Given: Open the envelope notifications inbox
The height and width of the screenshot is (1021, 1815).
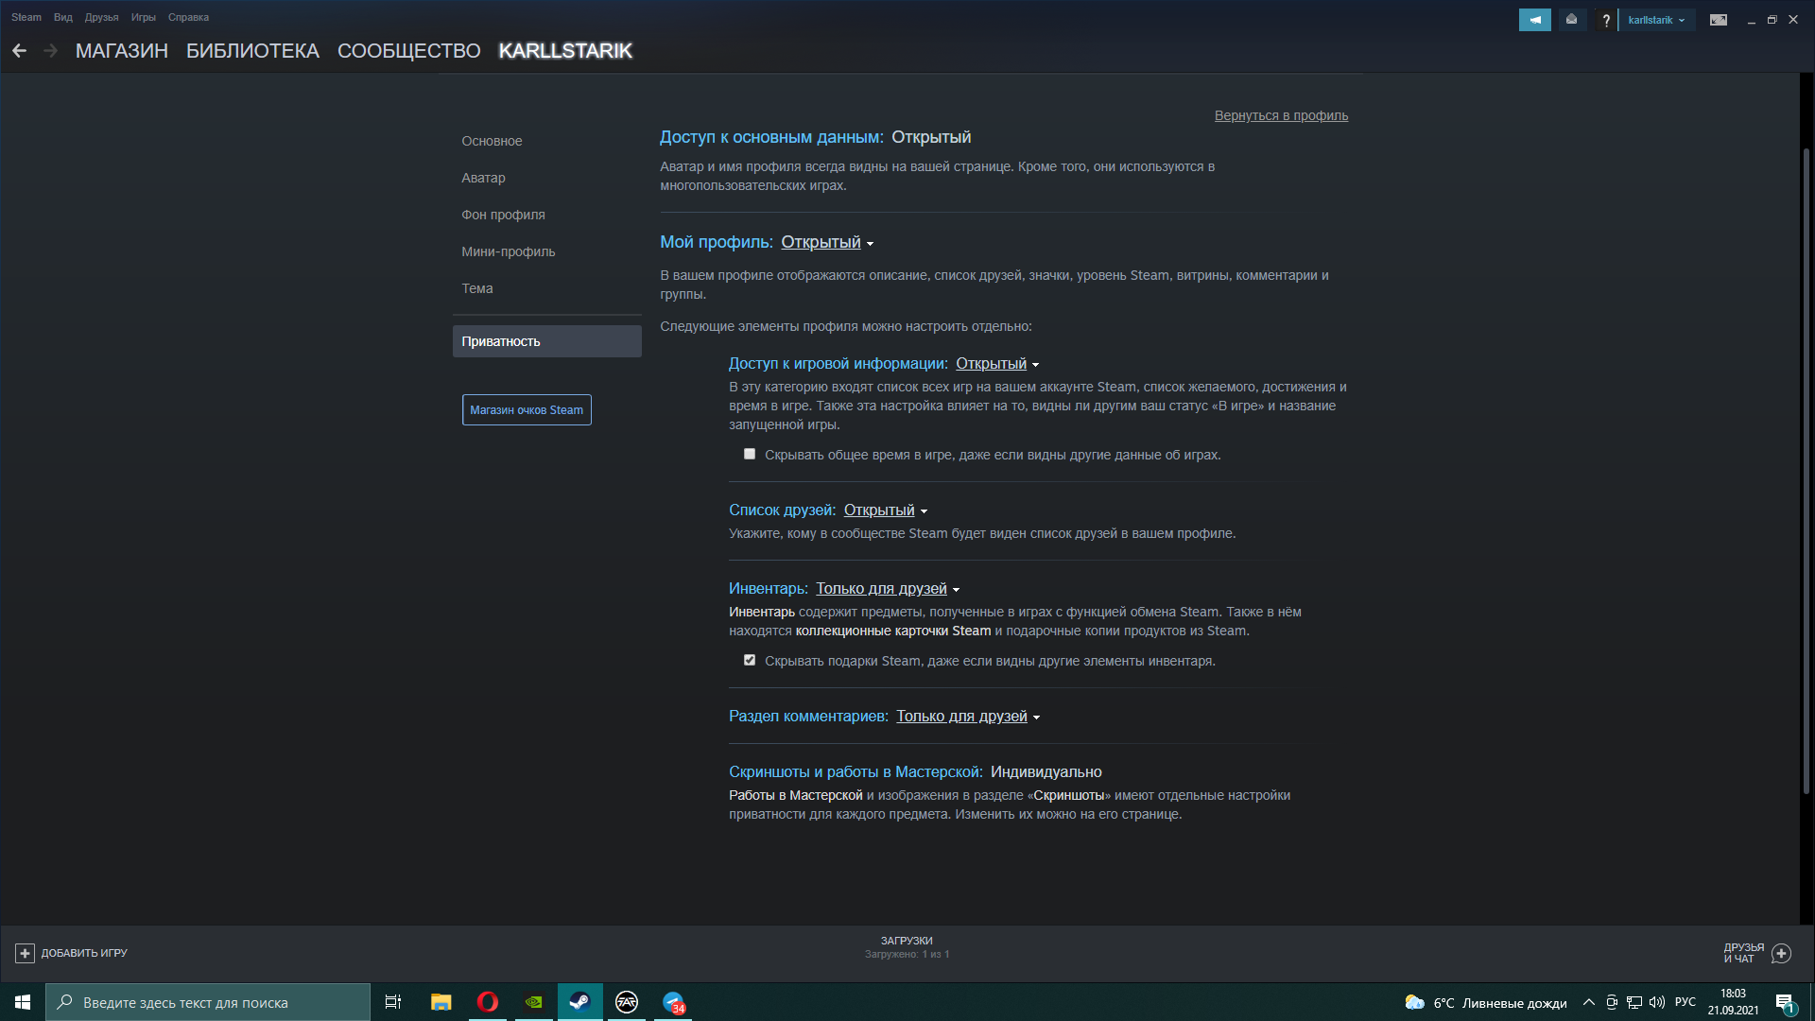Looking at the screenshot, I should [x=1571, y=20].
